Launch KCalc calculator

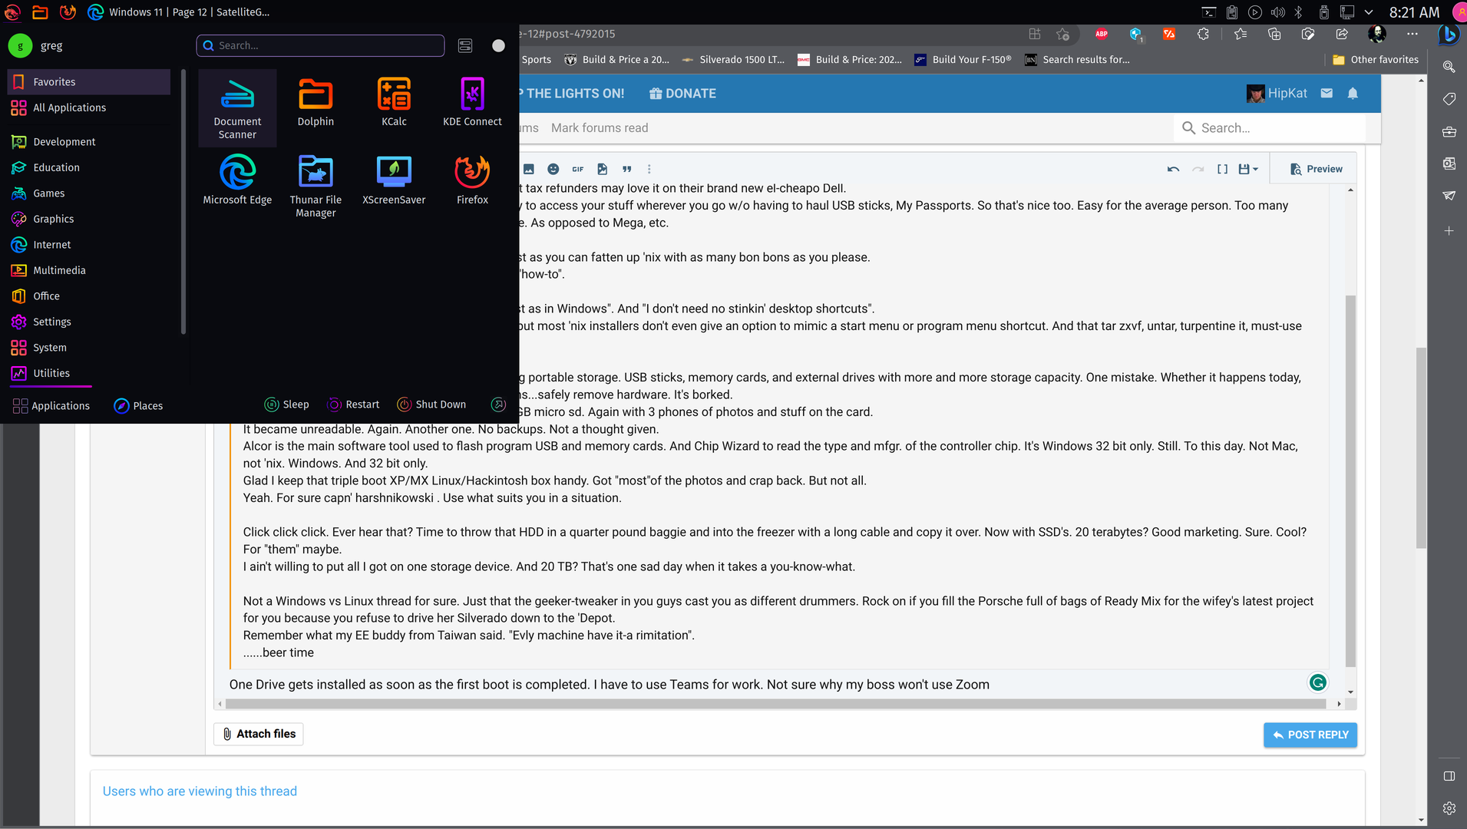pyautogui.click(x=394, y=102)
